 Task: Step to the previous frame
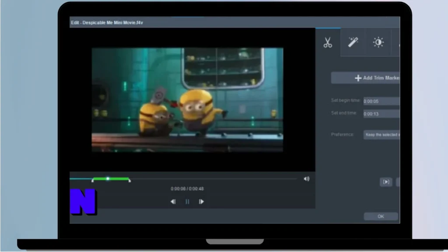point(173,202)
